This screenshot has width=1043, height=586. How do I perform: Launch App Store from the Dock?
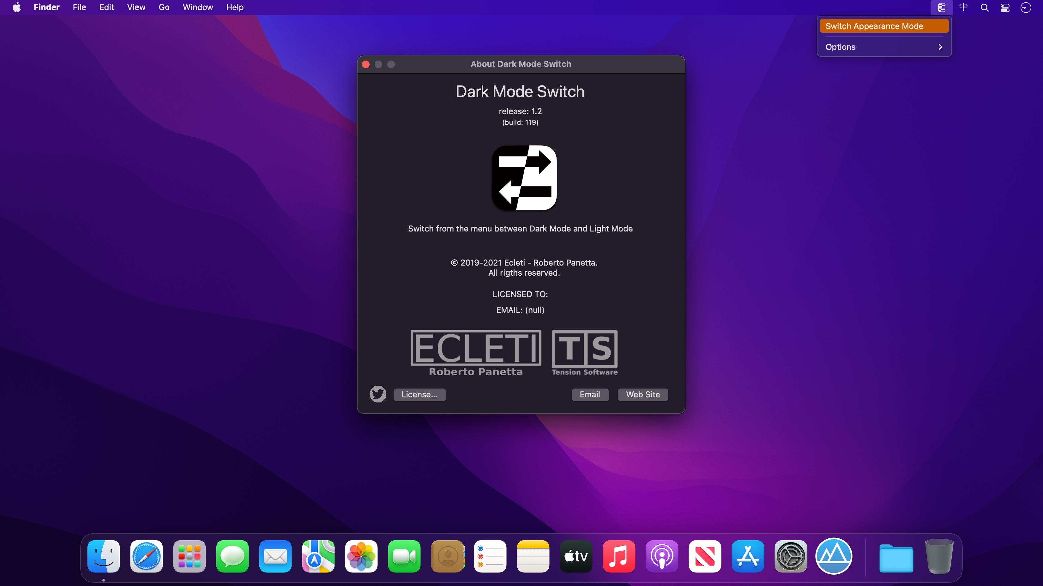tap(748, 556)
